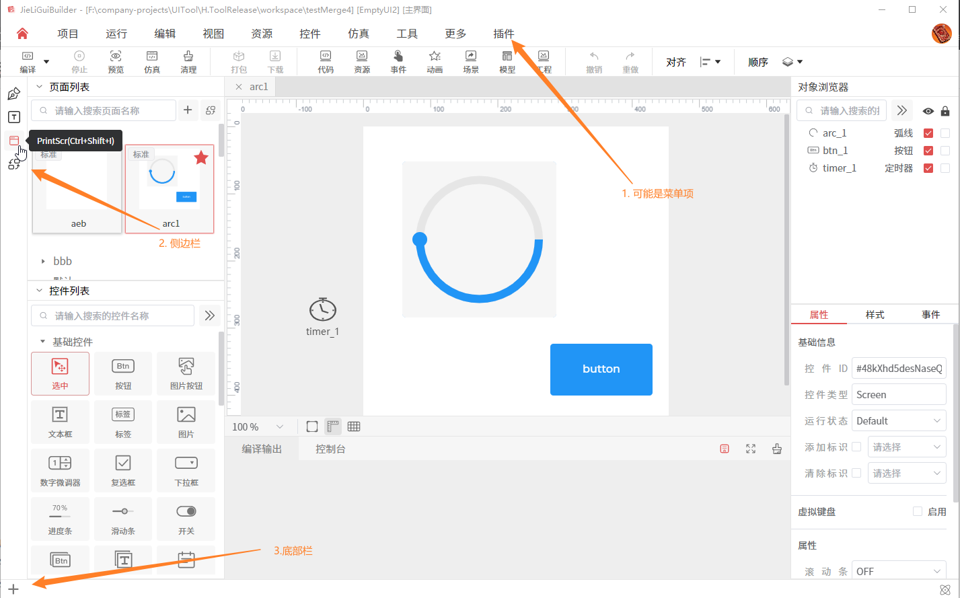
Task: Click the text T sidebar icon
Action: tap(13, 117)
